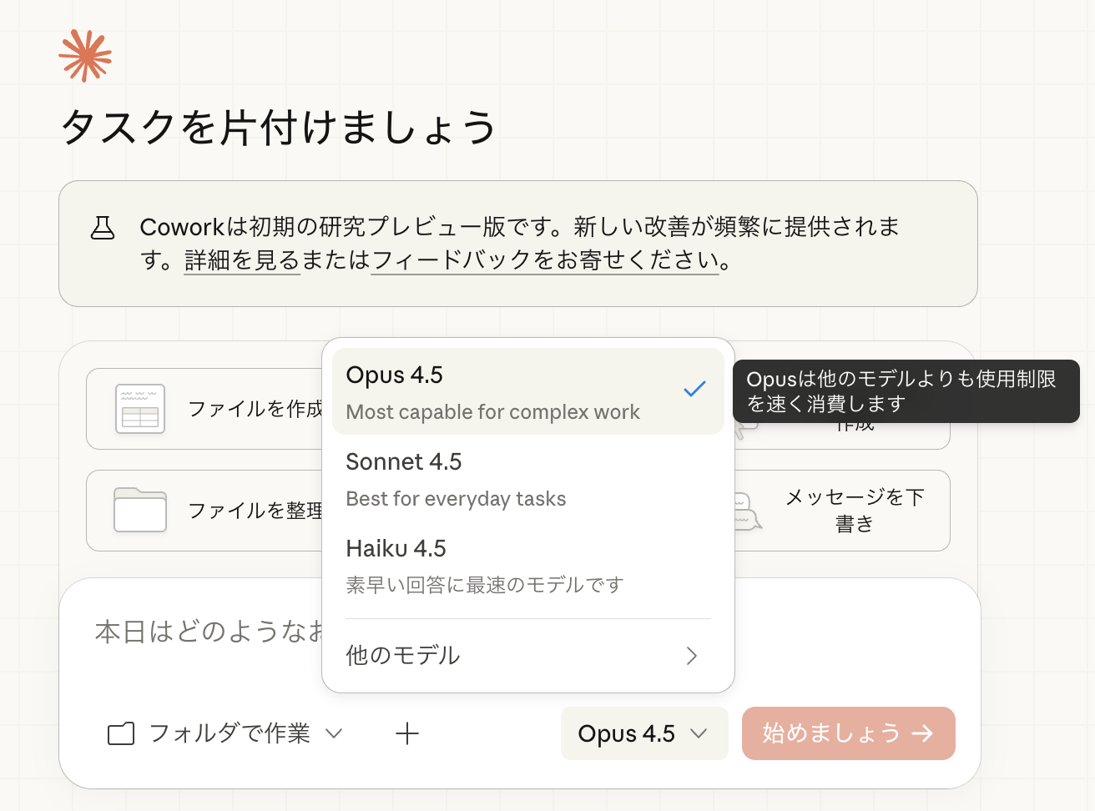The height and width of the screenshot is (811, 1095).
Task: Focus the 本日はどのような task input field
Action: (209, 632)
